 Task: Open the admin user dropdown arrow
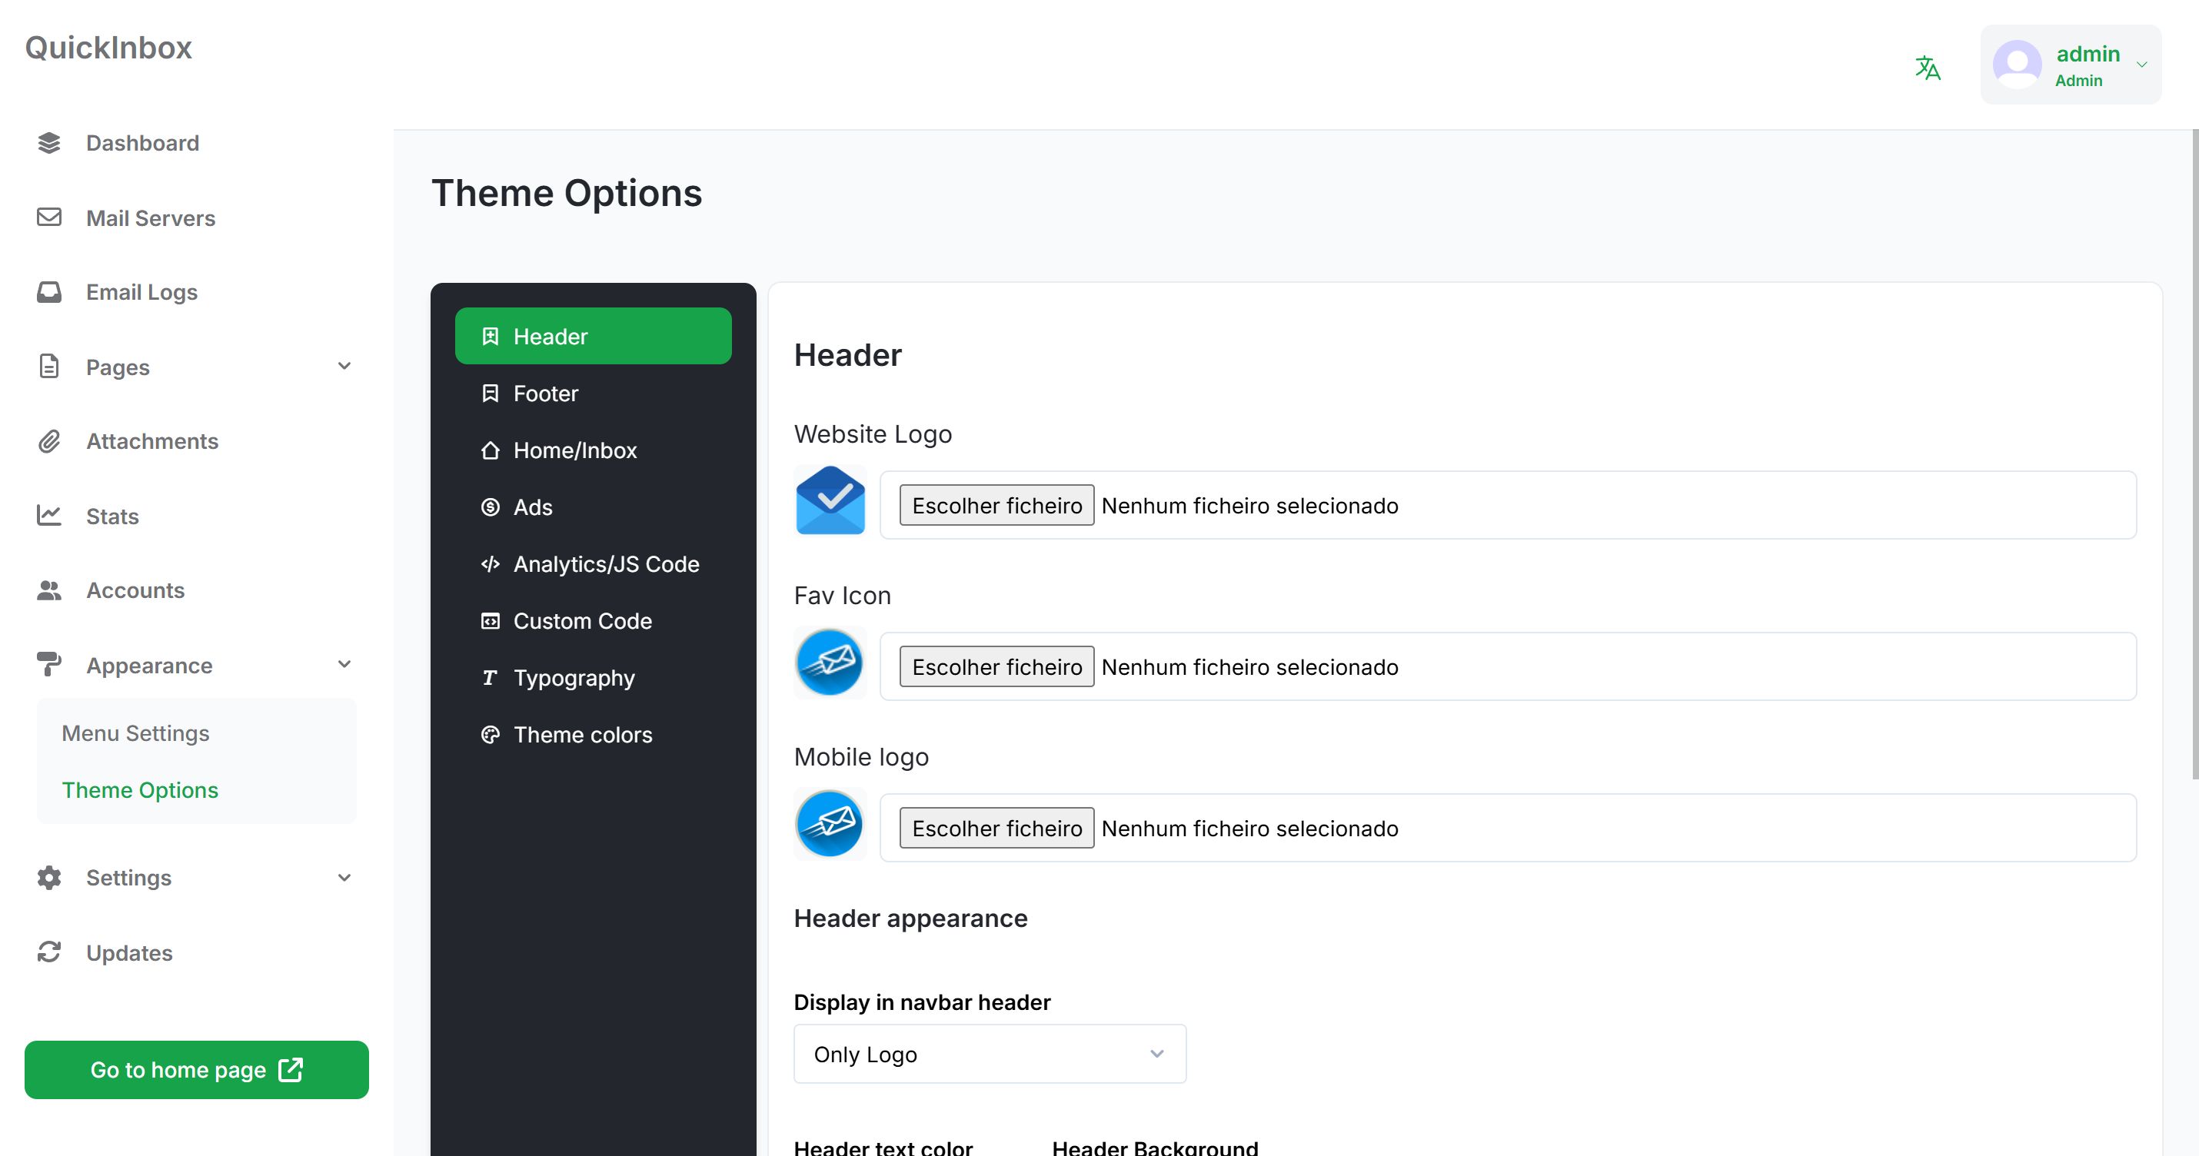(2141, 65)
